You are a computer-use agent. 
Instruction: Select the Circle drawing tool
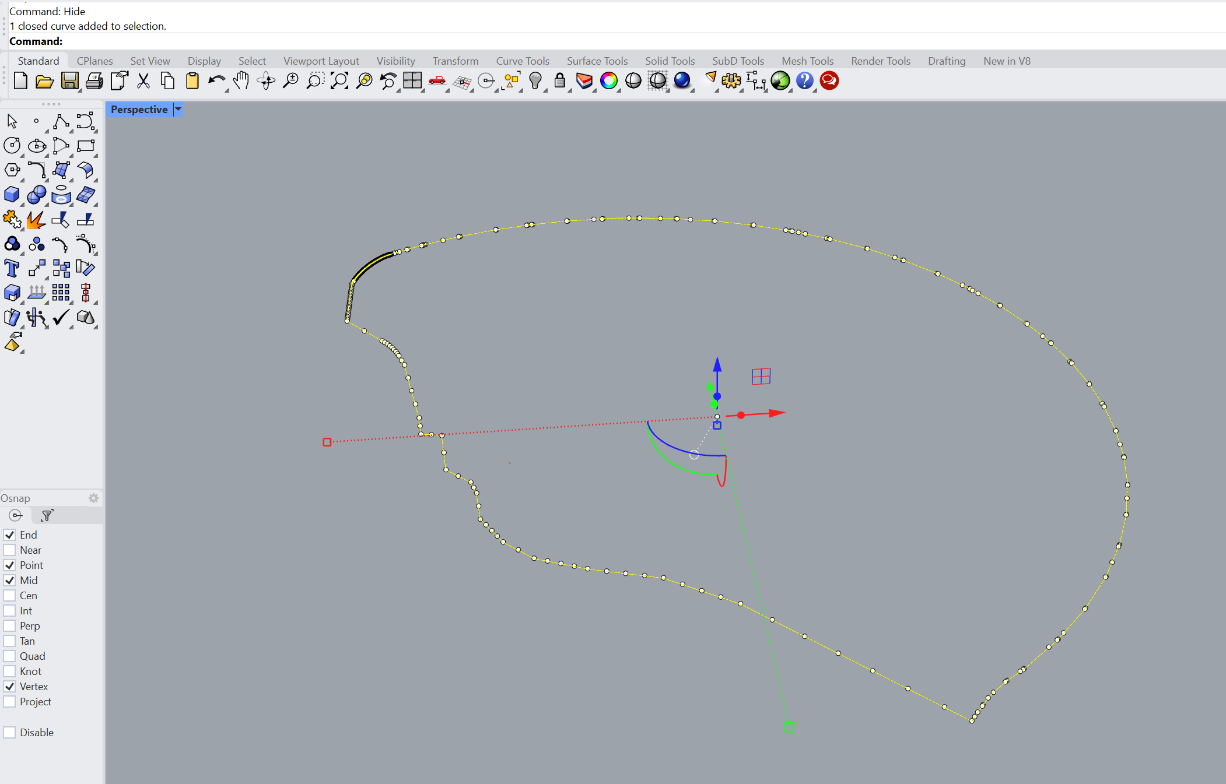12,146
